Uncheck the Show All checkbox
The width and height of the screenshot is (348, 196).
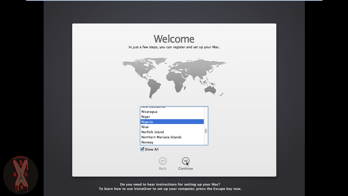click(142, 149)
